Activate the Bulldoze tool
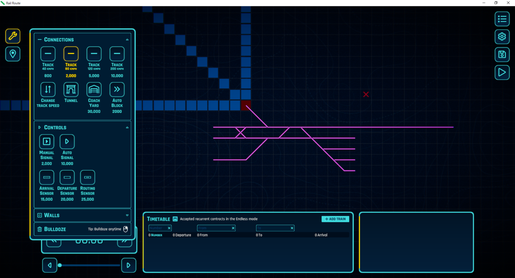The image size is (515, 278). [82, 229]
